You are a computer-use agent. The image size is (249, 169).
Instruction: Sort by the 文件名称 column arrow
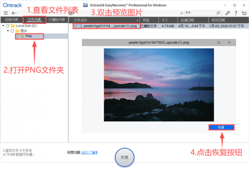[137, 20]
